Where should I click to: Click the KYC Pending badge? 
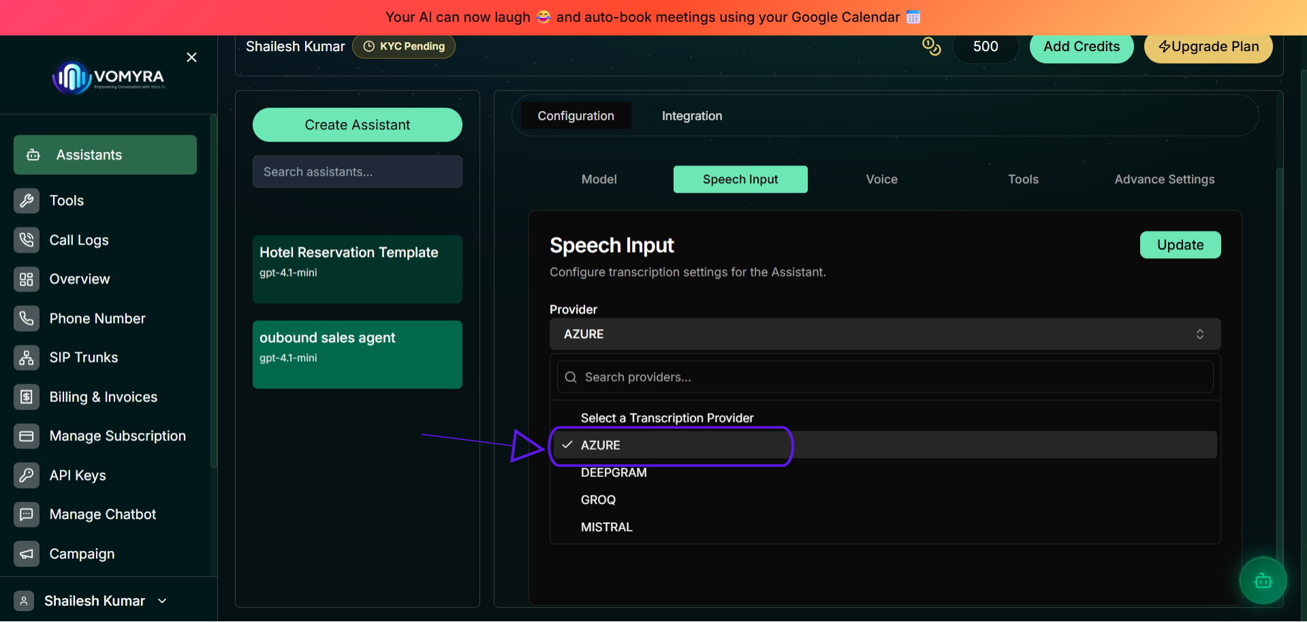404,46
